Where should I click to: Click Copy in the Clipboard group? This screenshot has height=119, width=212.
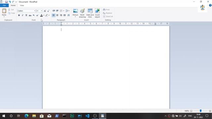[12, 13]
